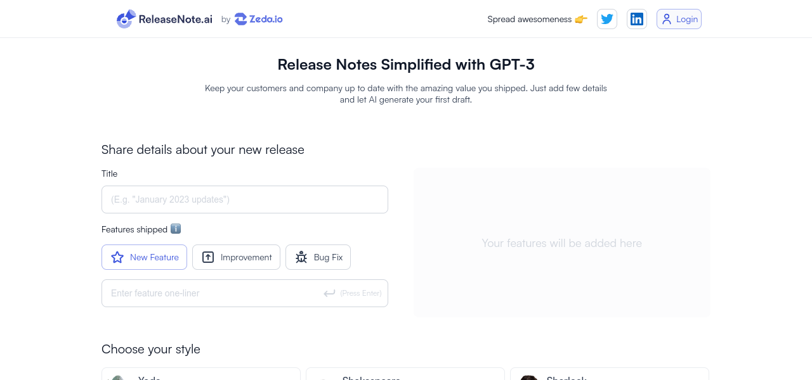The image size is (812, 380).
Task: Pick the Shakespeare writing style card
Action: pos(405,374)
